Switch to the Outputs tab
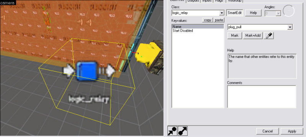306x137 pixels. point(193,1)
